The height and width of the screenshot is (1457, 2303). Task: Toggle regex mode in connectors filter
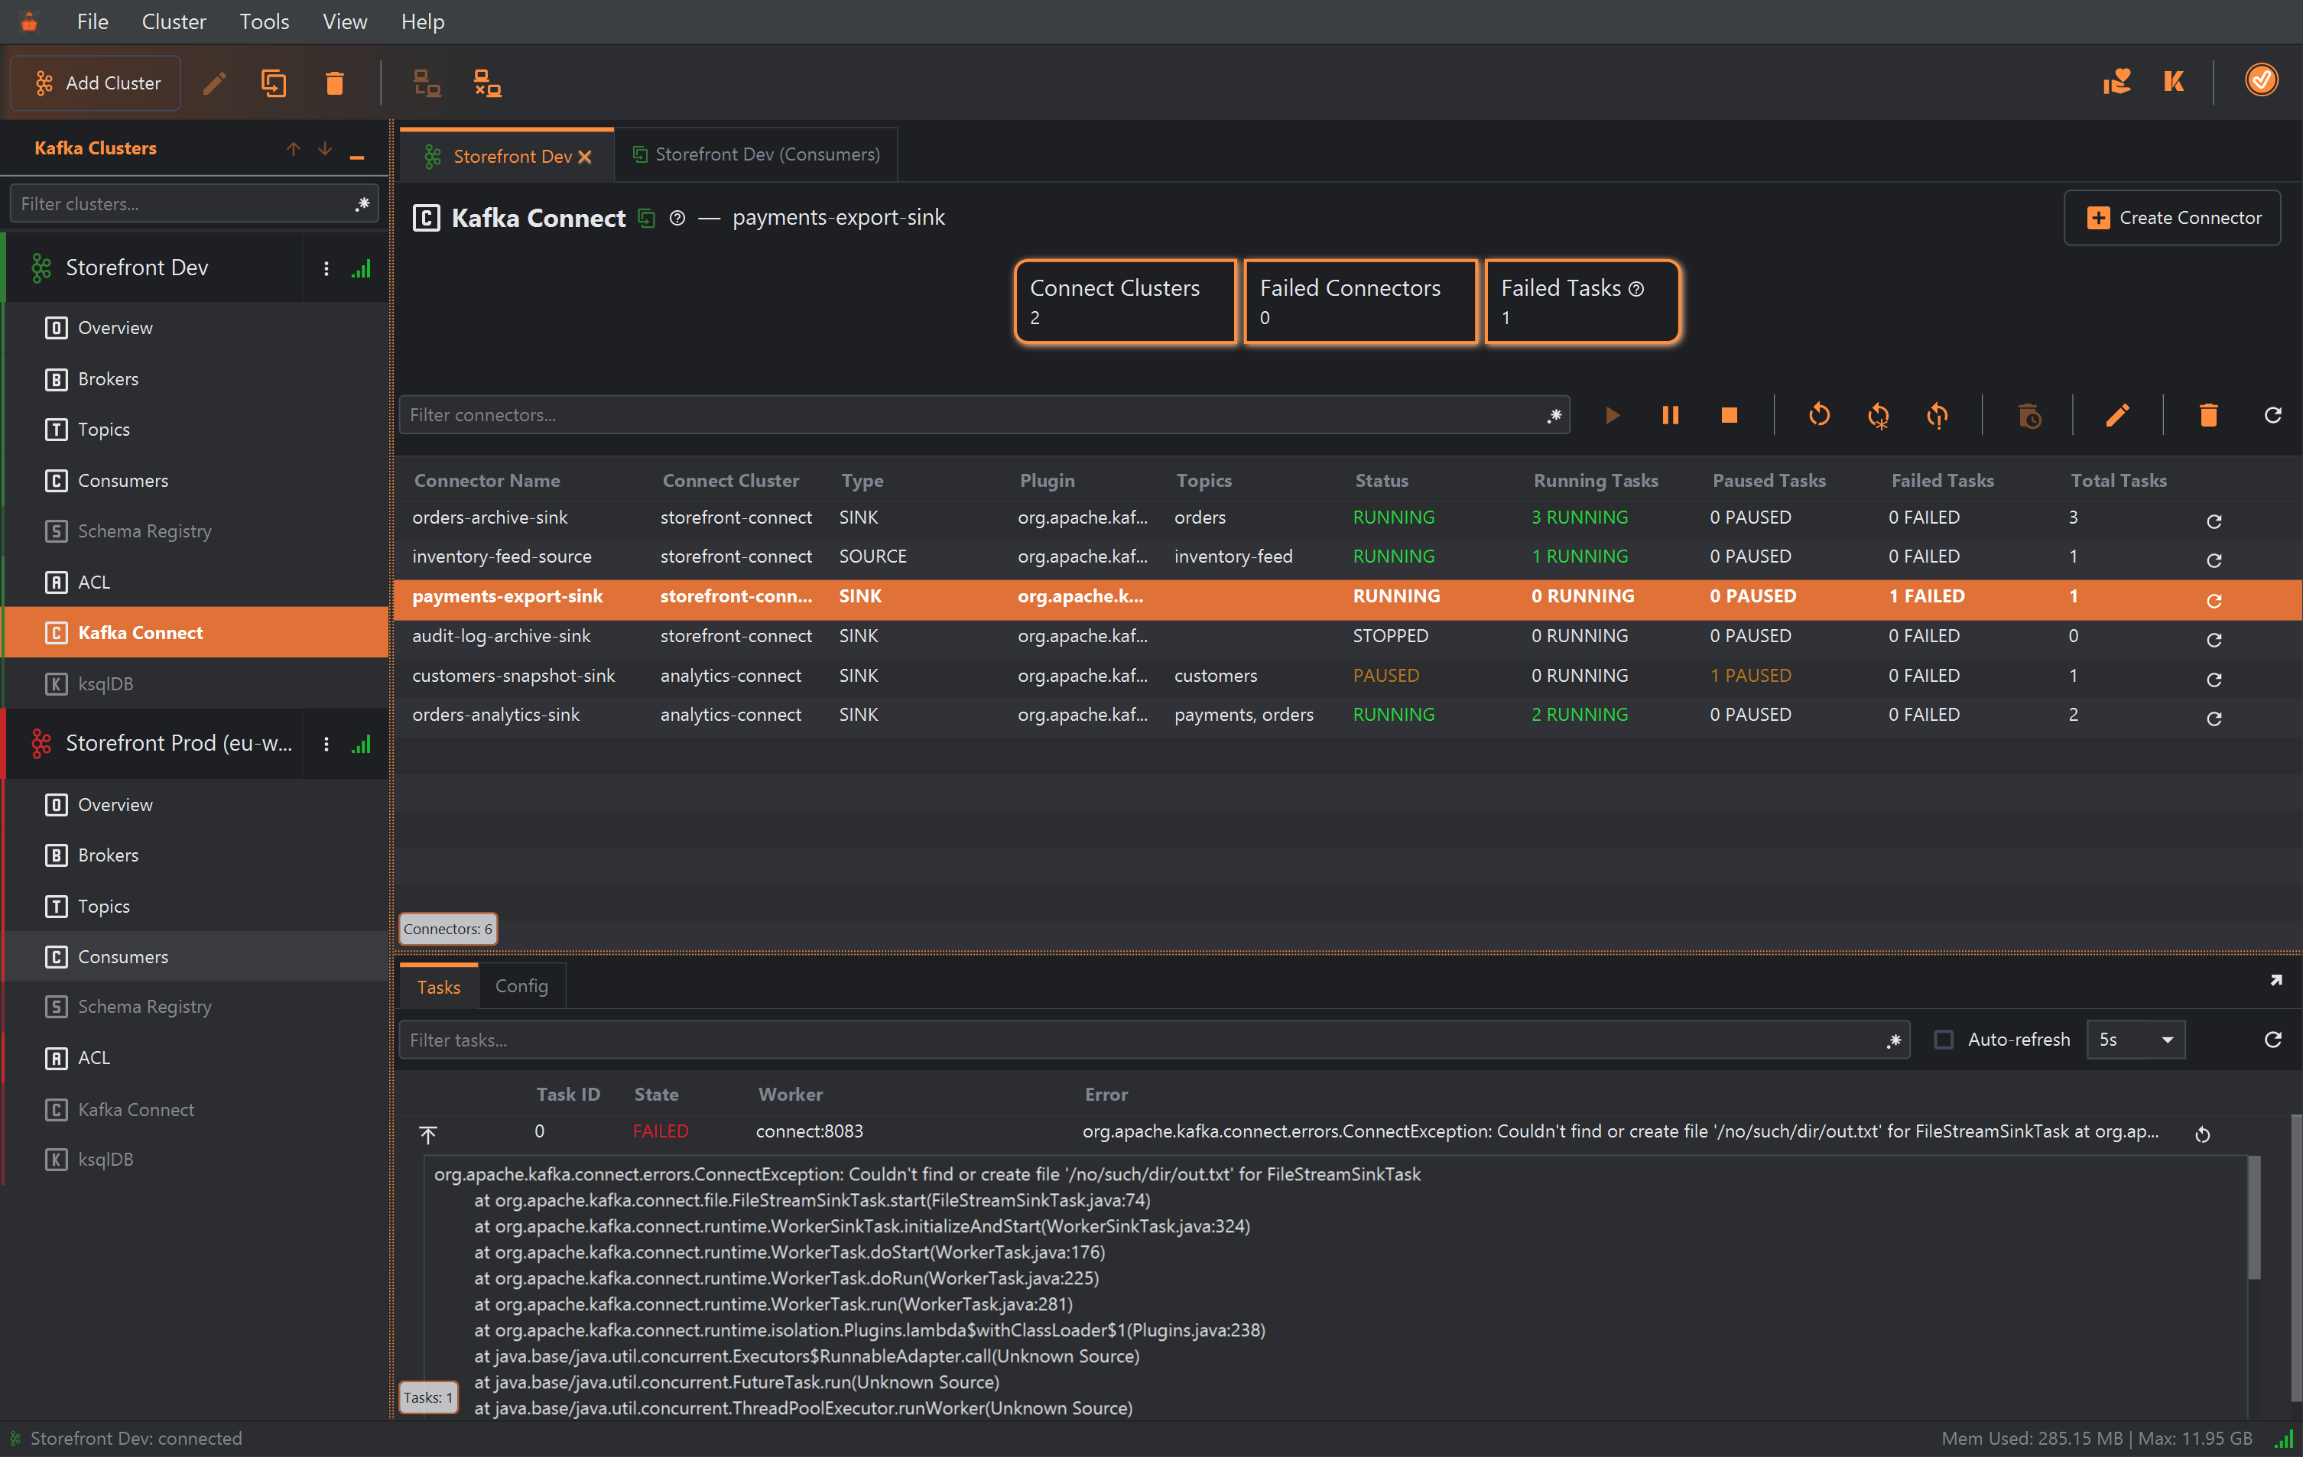(1554, 415)
